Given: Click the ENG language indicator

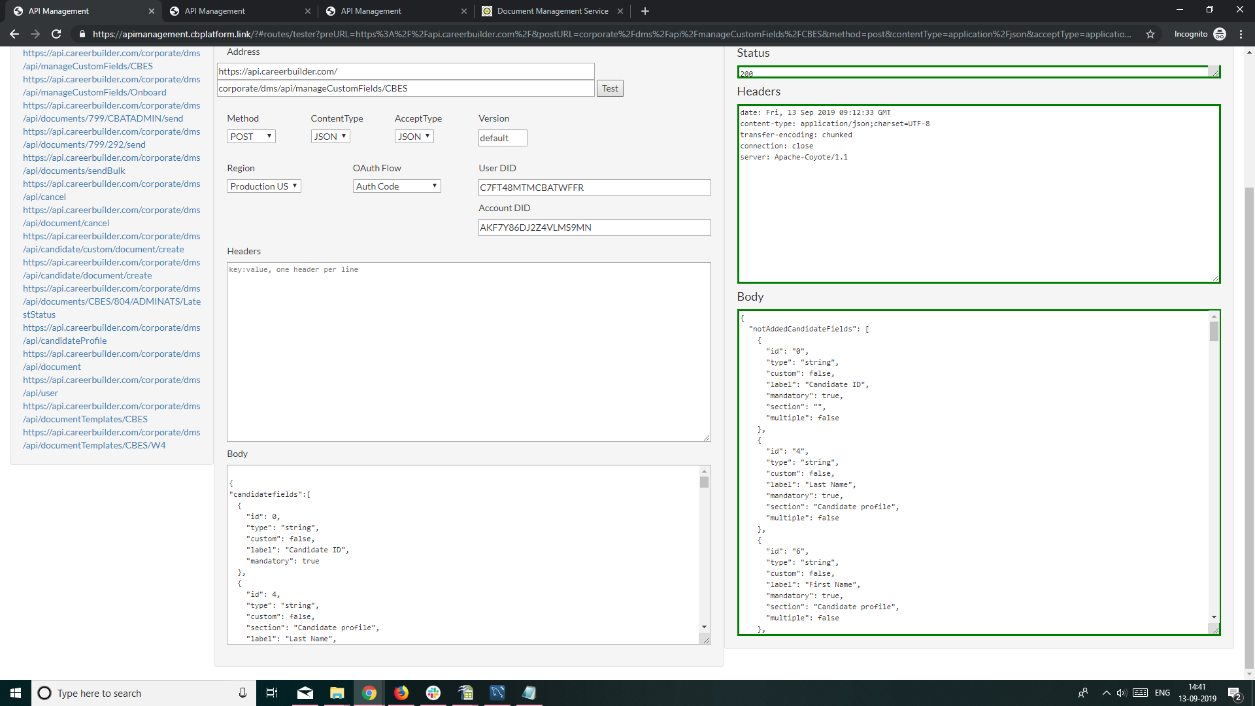Looking at the screenshot, I should tap(1162, 693).
